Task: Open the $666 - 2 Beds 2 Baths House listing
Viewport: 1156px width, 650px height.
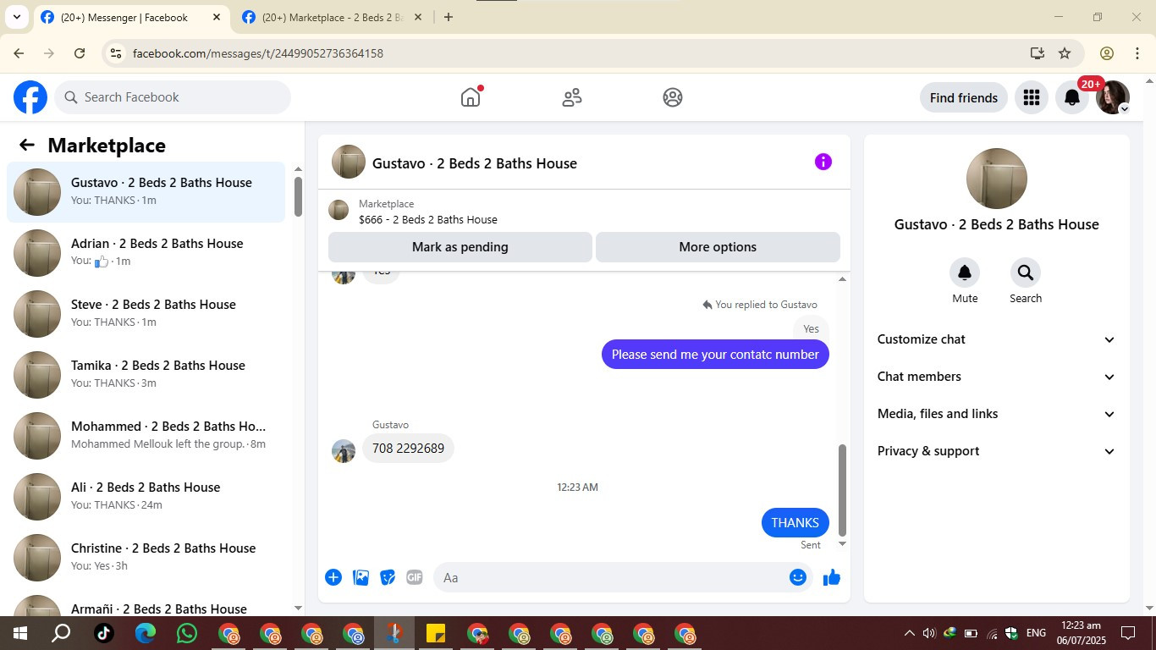Action: click(428, 219)
